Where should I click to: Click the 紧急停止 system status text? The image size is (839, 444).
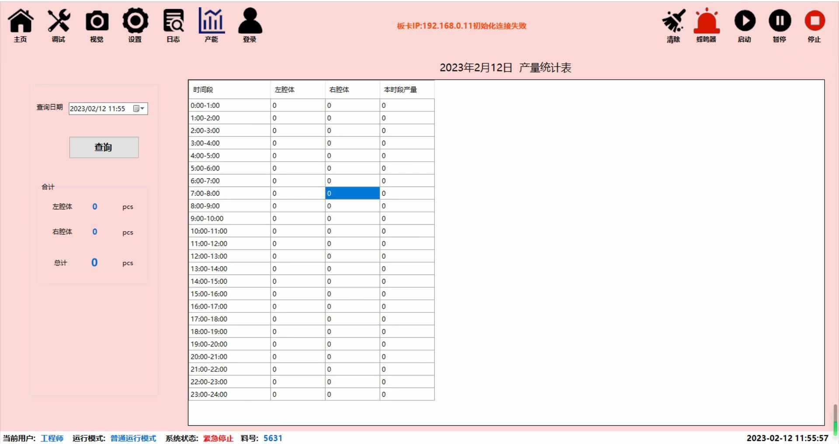(218, 438)
